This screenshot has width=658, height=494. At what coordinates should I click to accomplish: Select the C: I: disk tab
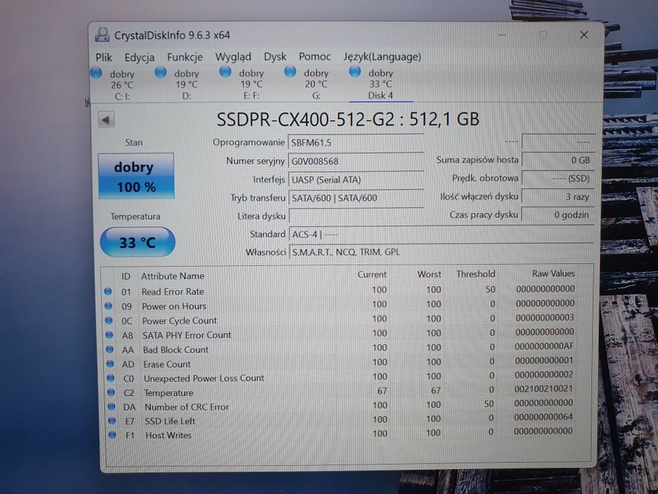pyautogui.click(x=122, y=85)
